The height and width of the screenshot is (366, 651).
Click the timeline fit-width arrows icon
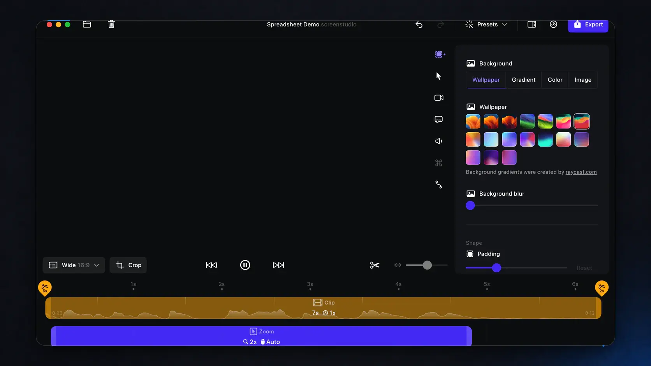click(x=398, y=265)
